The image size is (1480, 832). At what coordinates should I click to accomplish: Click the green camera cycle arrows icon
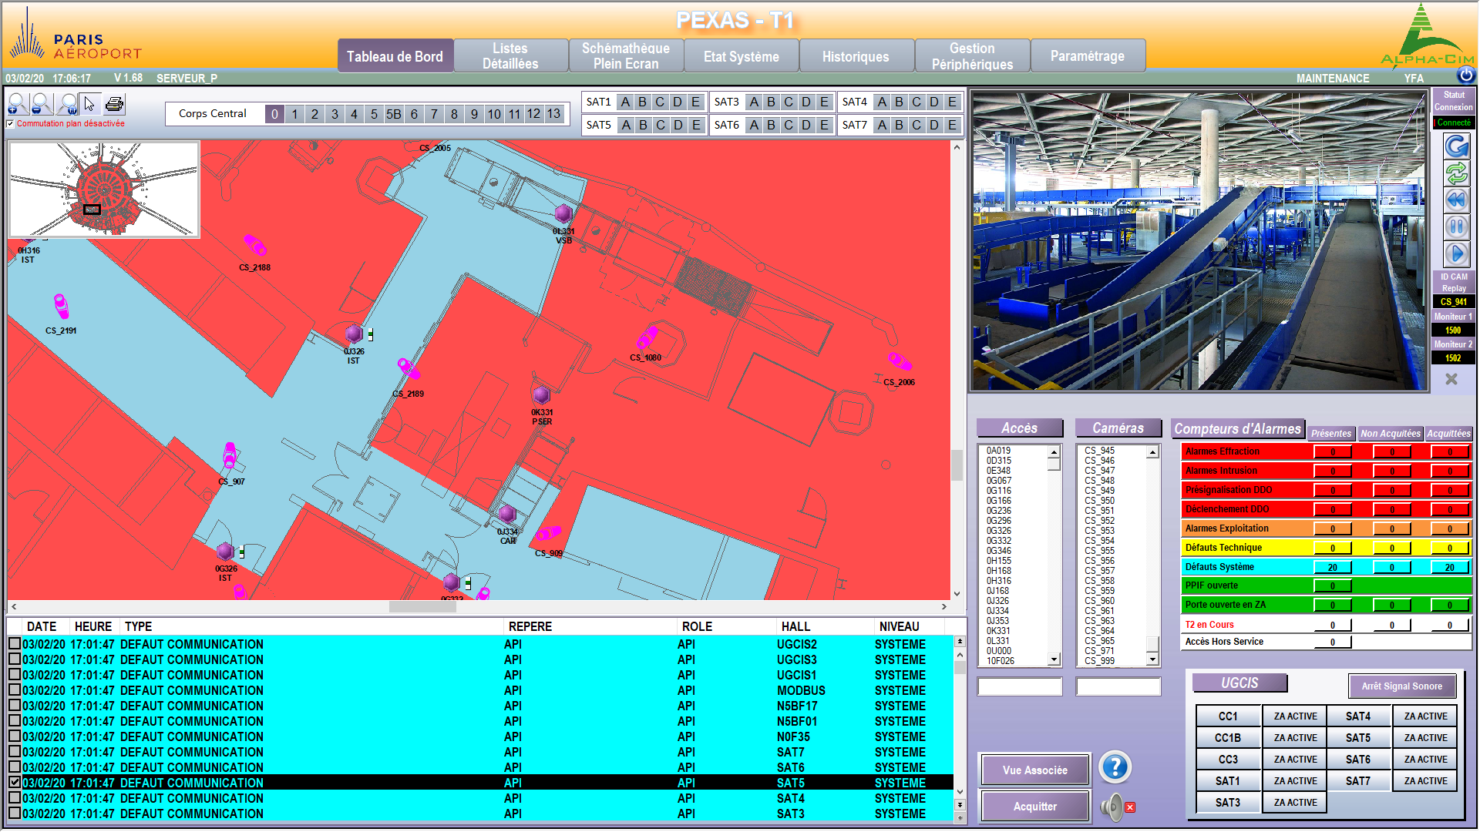coord(1455,173)
